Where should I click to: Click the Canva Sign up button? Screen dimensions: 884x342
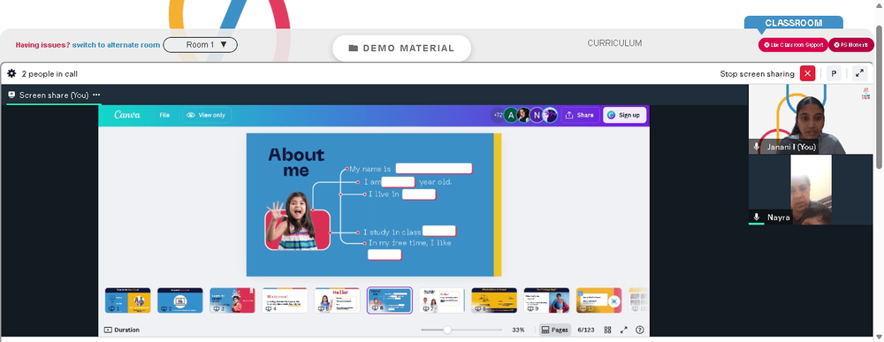(624, 115)
